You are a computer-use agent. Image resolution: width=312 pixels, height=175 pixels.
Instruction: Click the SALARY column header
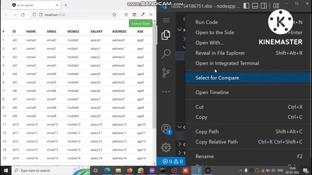(x=97, y=31)
